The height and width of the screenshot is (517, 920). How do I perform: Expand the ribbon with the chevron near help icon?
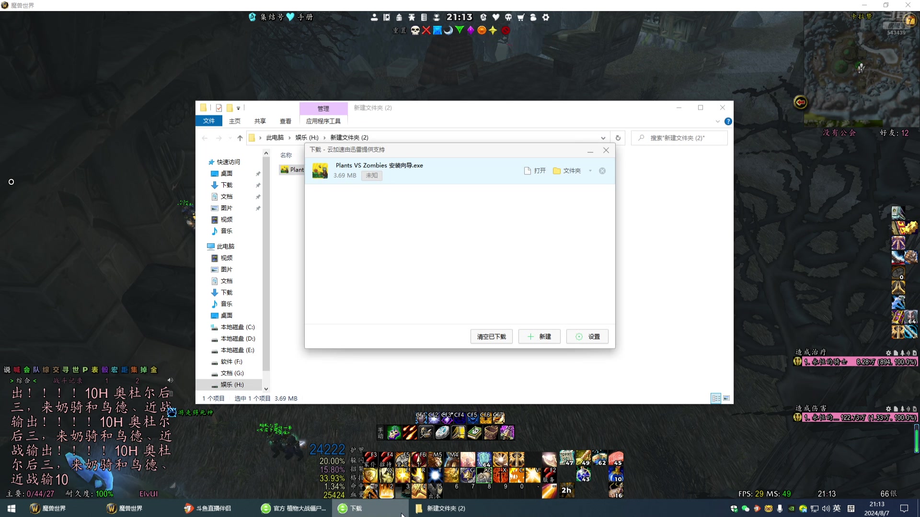tap(718, 121)
